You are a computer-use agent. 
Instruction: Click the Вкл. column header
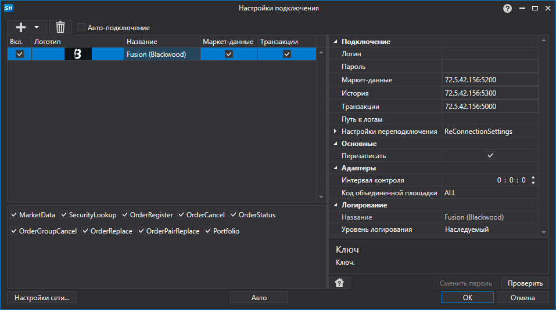coord(20,41)
